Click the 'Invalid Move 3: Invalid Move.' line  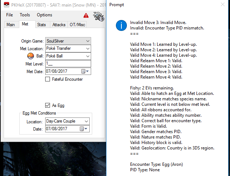(158, 23)
